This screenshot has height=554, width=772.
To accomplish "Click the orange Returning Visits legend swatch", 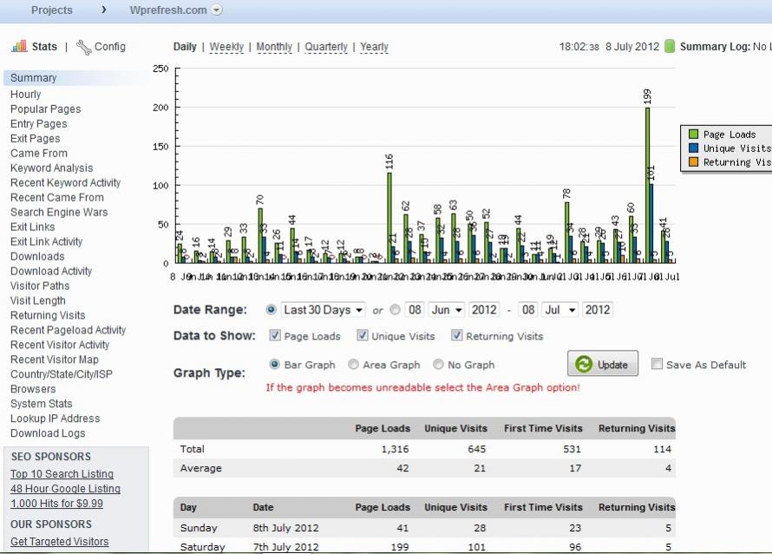I will 694,162.
